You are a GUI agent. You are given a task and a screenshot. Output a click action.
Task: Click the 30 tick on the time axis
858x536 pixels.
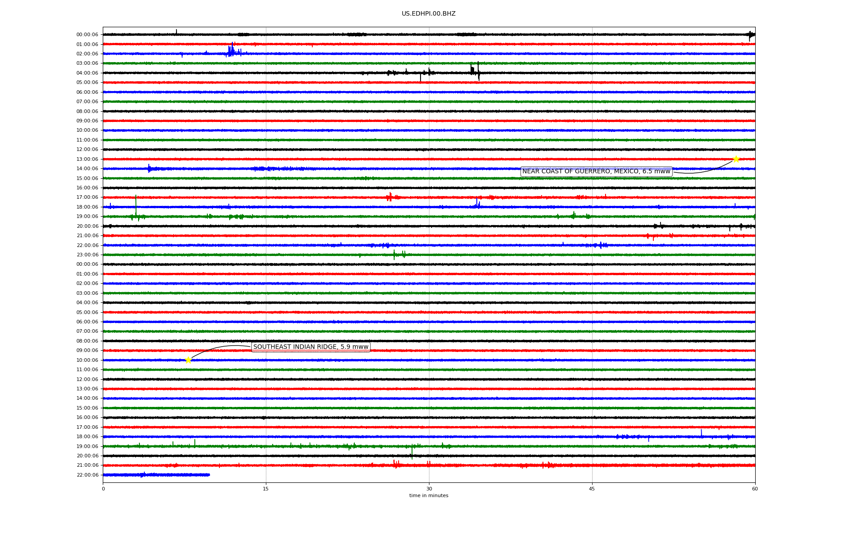coord(429,489)
